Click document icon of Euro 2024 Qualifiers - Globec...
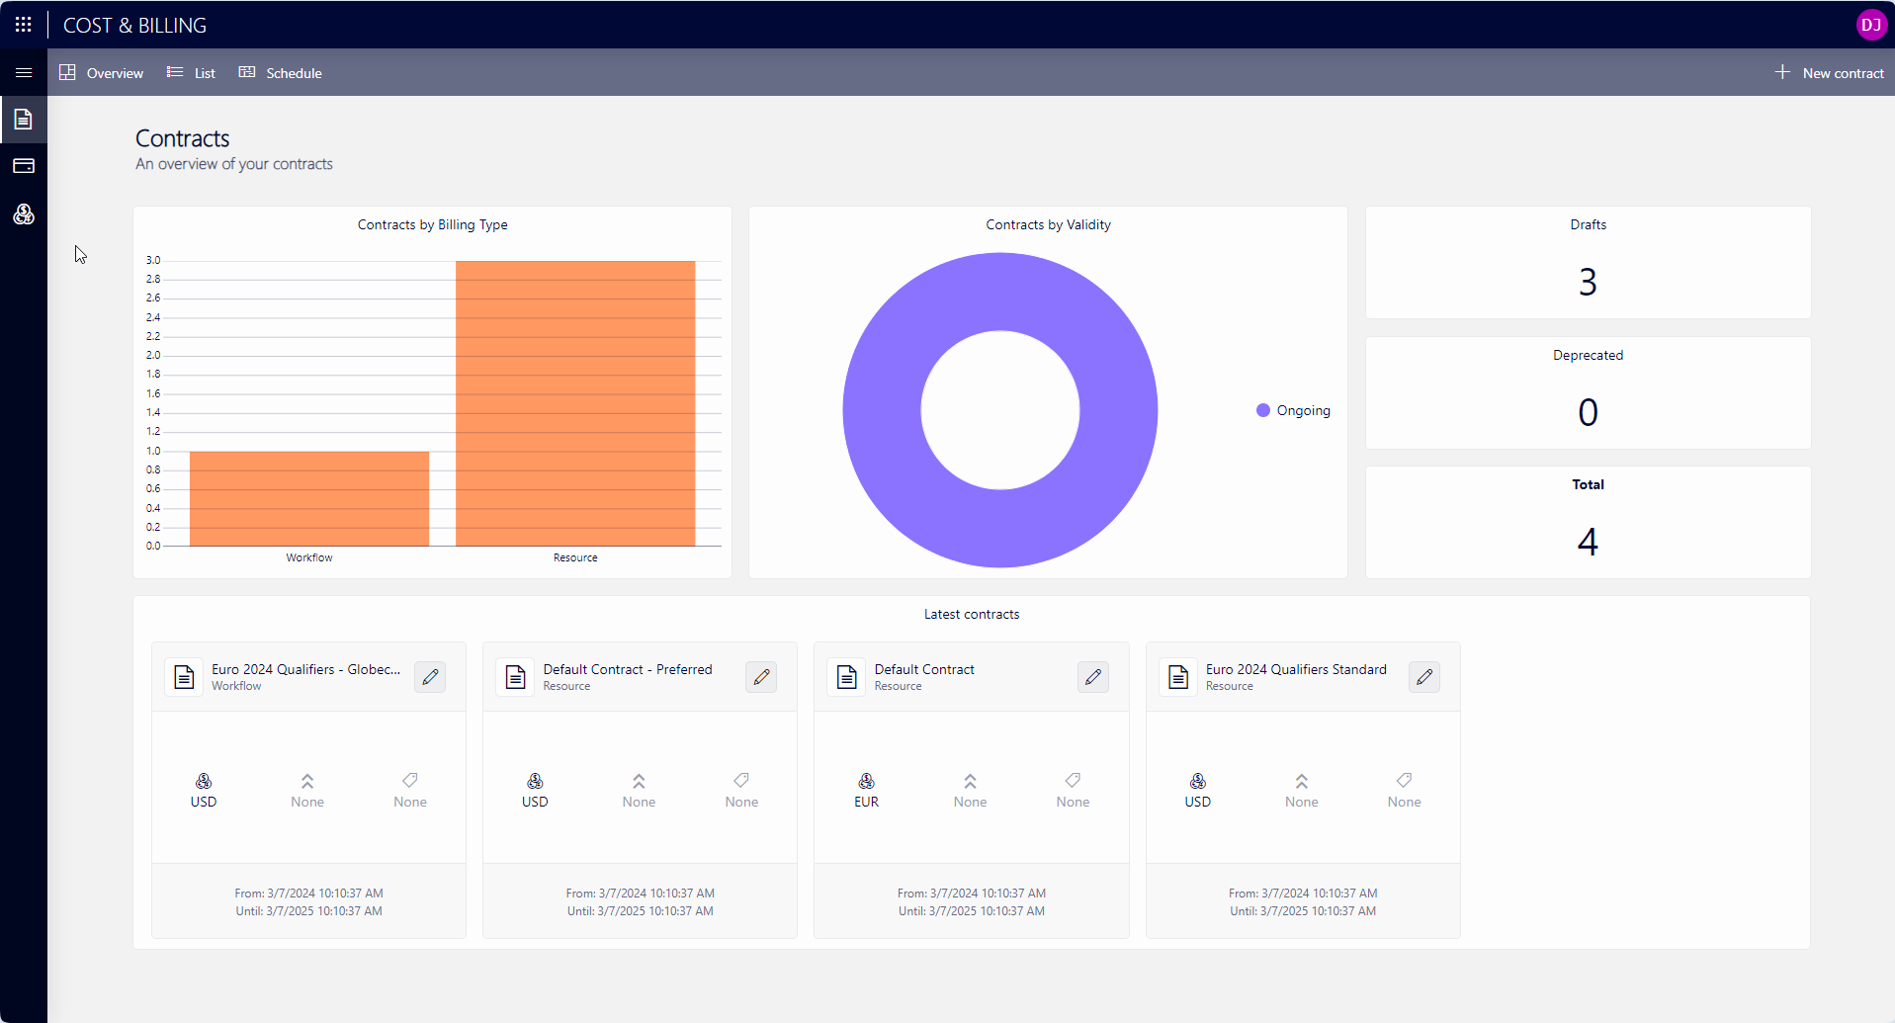The width and height of the screenshot is (1895, 1023). tap(184, 677)
